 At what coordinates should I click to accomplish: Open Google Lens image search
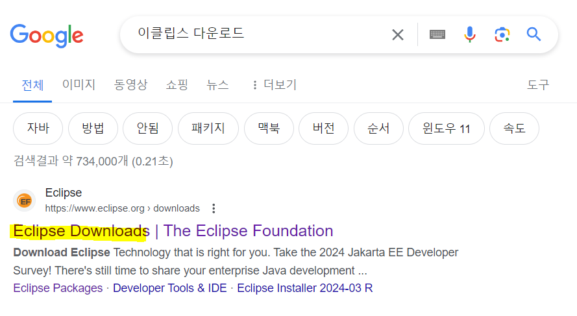click(x=502, y=35)
